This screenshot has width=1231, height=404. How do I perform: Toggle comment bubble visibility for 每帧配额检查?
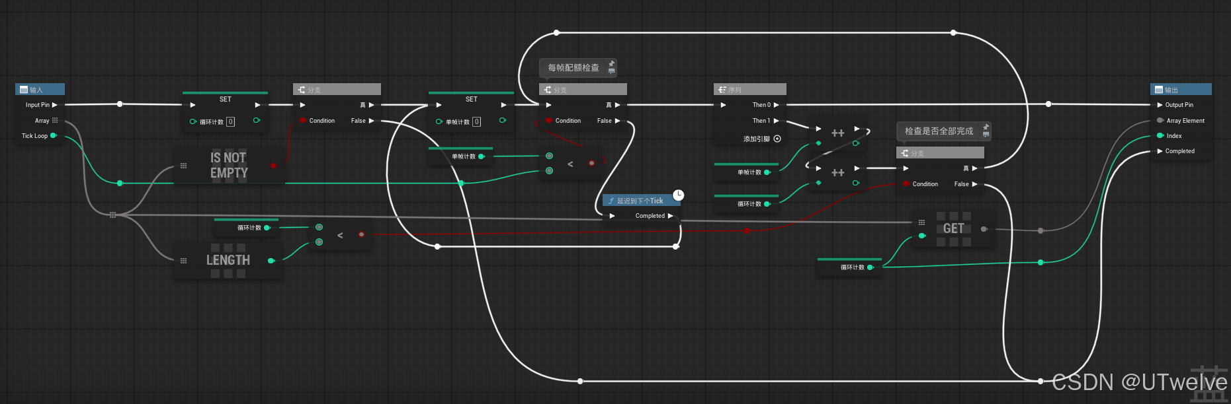point(612,71)
